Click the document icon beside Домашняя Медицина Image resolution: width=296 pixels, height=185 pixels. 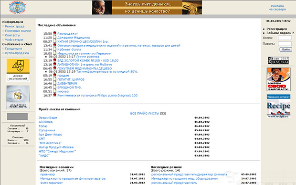(54, 37)
